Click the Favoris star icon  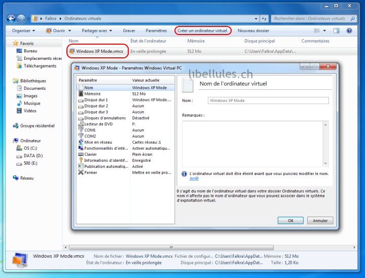[x=16, y=43]
